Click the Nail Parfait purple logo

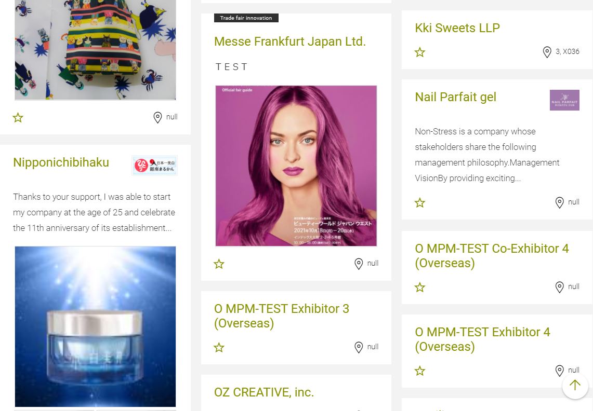(564, 100)
